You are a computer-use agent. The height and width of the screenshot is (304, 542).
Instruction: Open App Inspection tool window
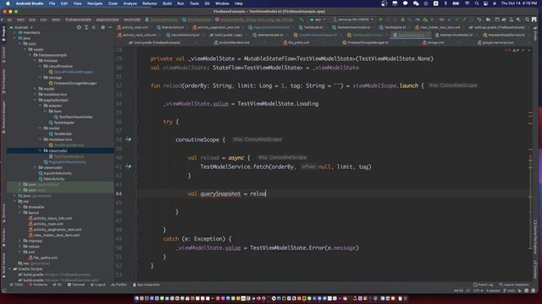[x=147, y=285]
